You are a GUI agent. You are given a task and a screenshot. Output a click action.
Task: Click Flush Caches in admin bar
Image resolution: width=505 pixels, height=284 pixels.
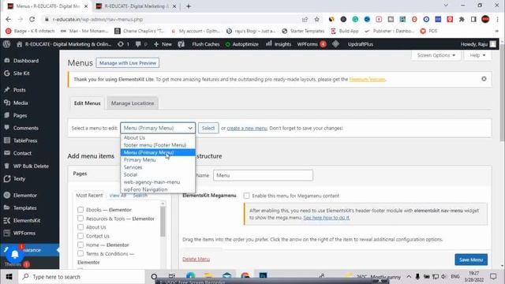205,44
